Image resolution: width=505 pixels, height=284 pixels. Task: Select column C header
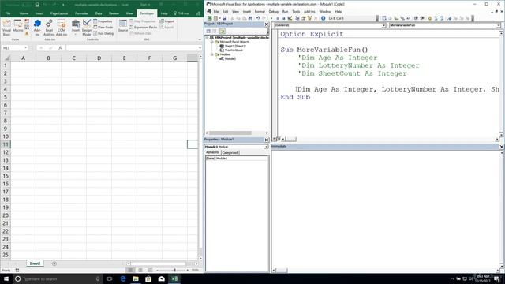[73, 58]
